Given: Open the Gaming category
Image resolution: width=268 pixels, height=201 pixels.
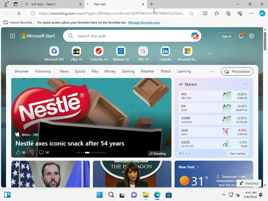Looking at the screenshot, I should click(128, 71).
